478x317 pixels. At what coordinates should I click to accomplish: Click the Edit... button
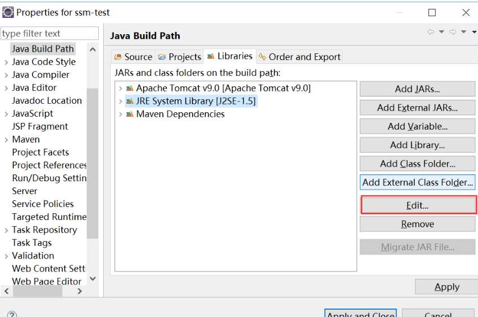pos(417,205)
